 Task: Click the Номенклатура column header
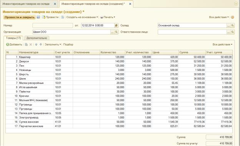pyautogui.click(x=36, y=52)
